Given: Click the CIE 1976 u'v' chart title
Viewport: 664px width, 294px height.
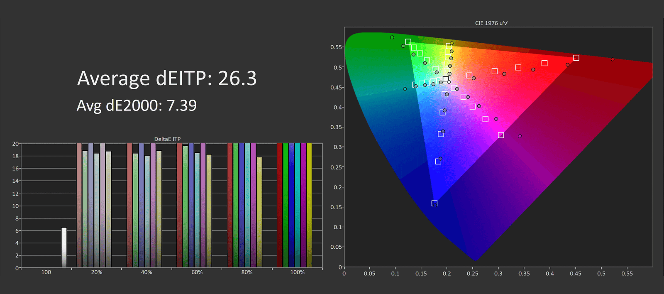Looking at the screenshot, I should [x=491, y=23].
